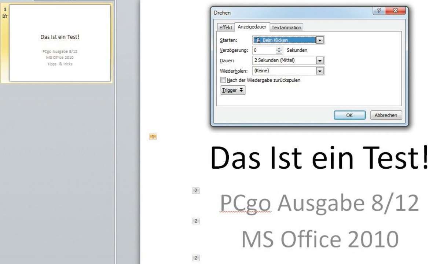Select slide 1 thumbnail in the slide panel
The width and height of the screenshot is (440, 264).
(x=60, y=43)
